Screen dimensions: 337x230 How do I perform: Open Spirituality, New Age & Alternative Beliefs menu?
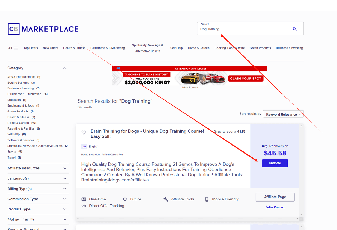coord(148,48)
